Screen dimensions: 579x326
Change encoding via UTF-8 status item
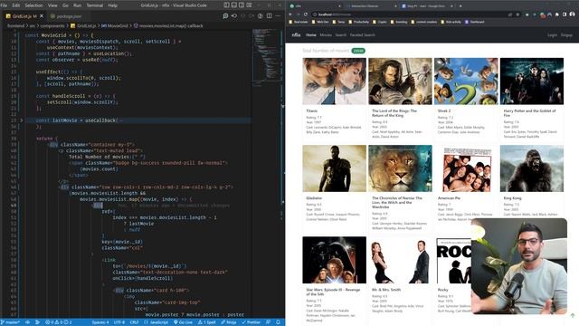(x=119, y=322)
